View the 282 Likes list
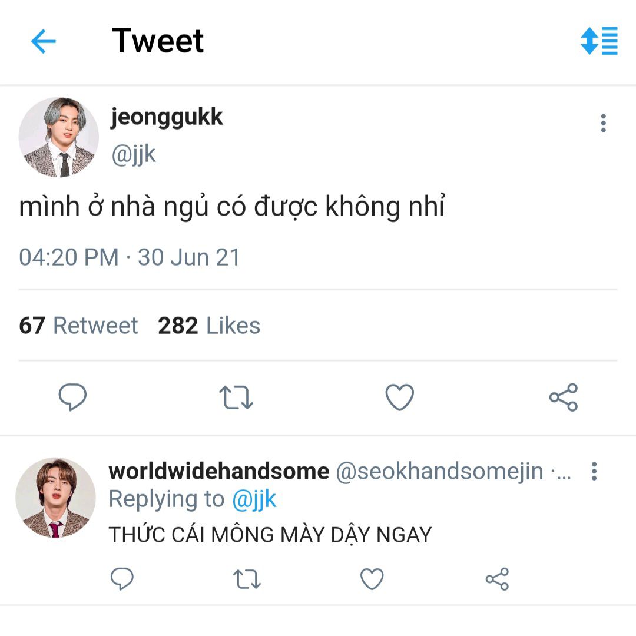The height and width of the screenshot is (636, 636). click(x=209, y=326)
